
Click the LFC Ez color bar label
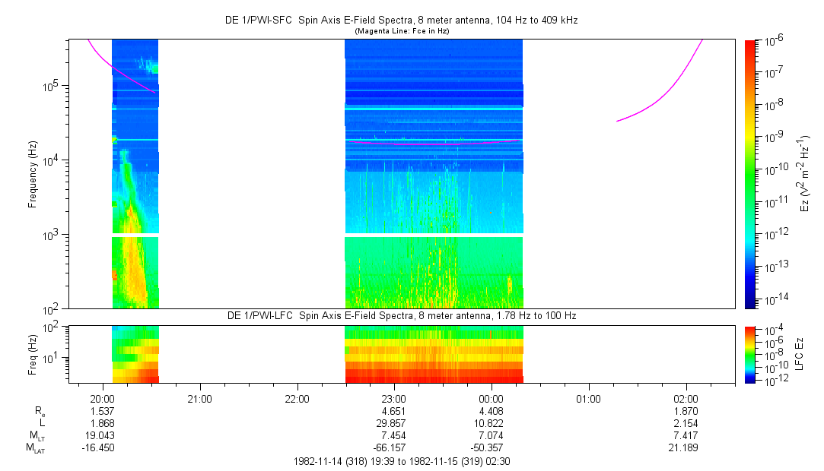(x=805, y=353)
